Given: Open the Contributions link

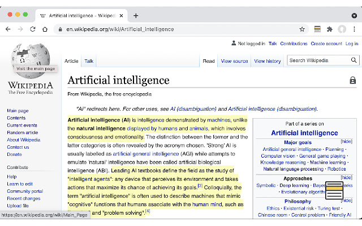Looking at the screenshot, I should point(294,44).
